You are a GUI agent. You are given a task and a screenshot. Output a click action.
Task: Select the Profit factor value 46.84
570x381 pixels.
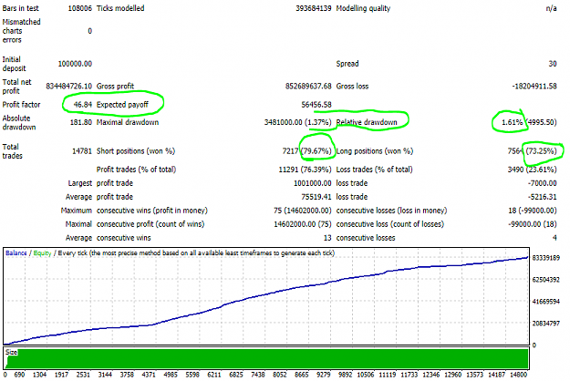(x=82, y=105)
